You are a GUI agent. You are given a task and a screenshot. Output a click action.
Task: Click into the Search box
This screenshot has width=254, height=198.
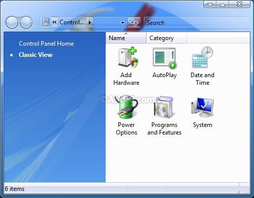197,22
